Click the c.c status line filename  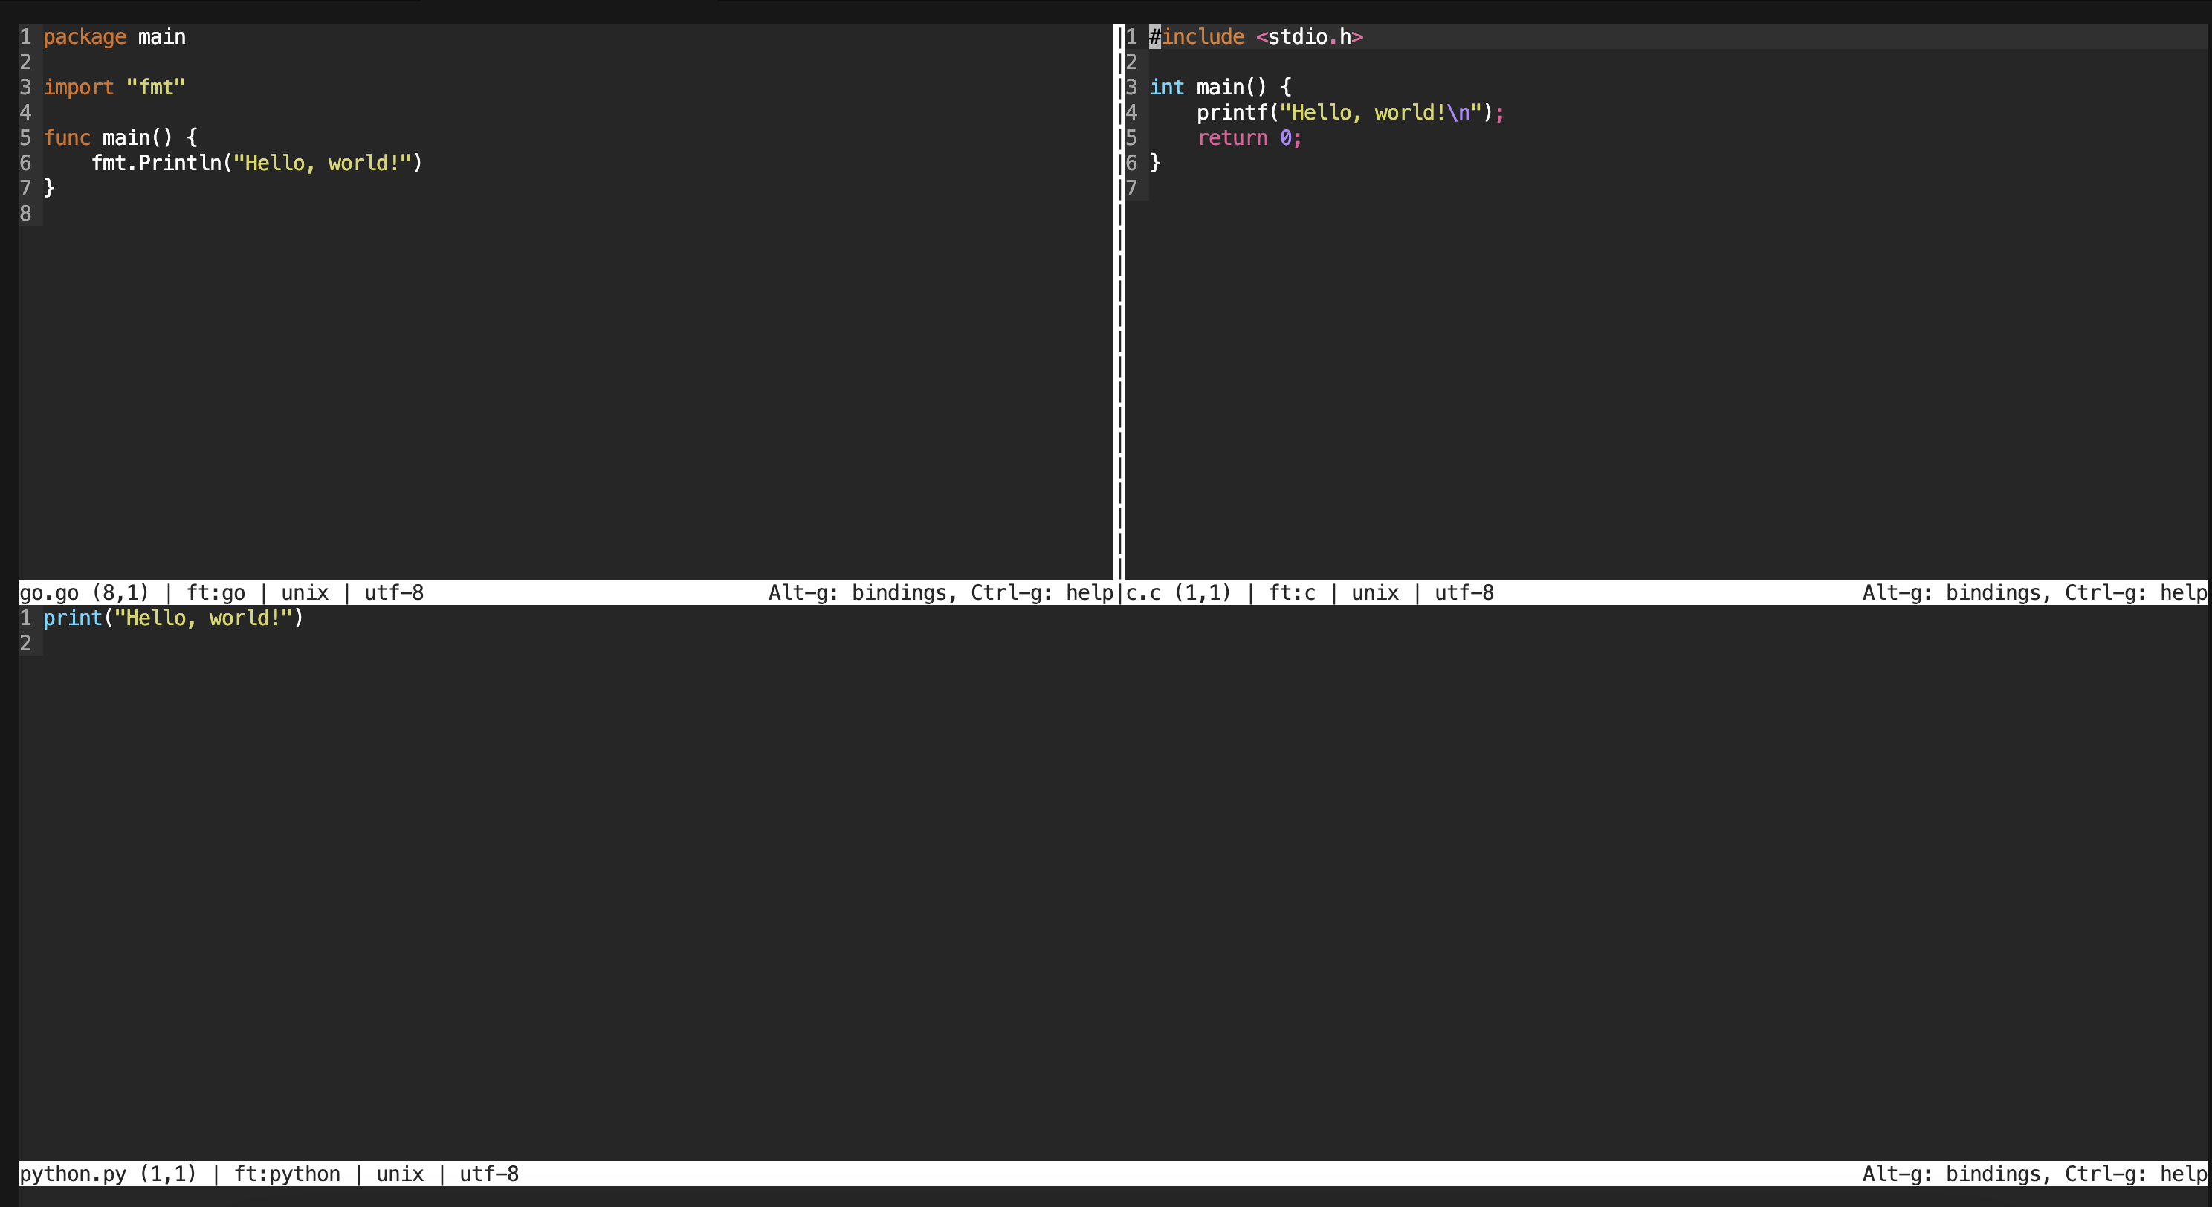(1143, 592)
